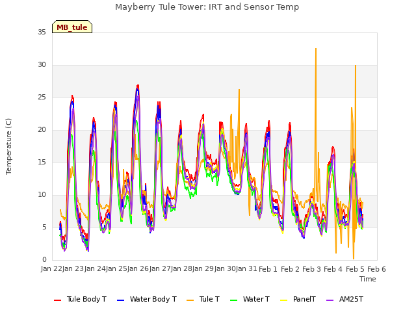Click the blue Water Body T swatch

pos(120,300)
